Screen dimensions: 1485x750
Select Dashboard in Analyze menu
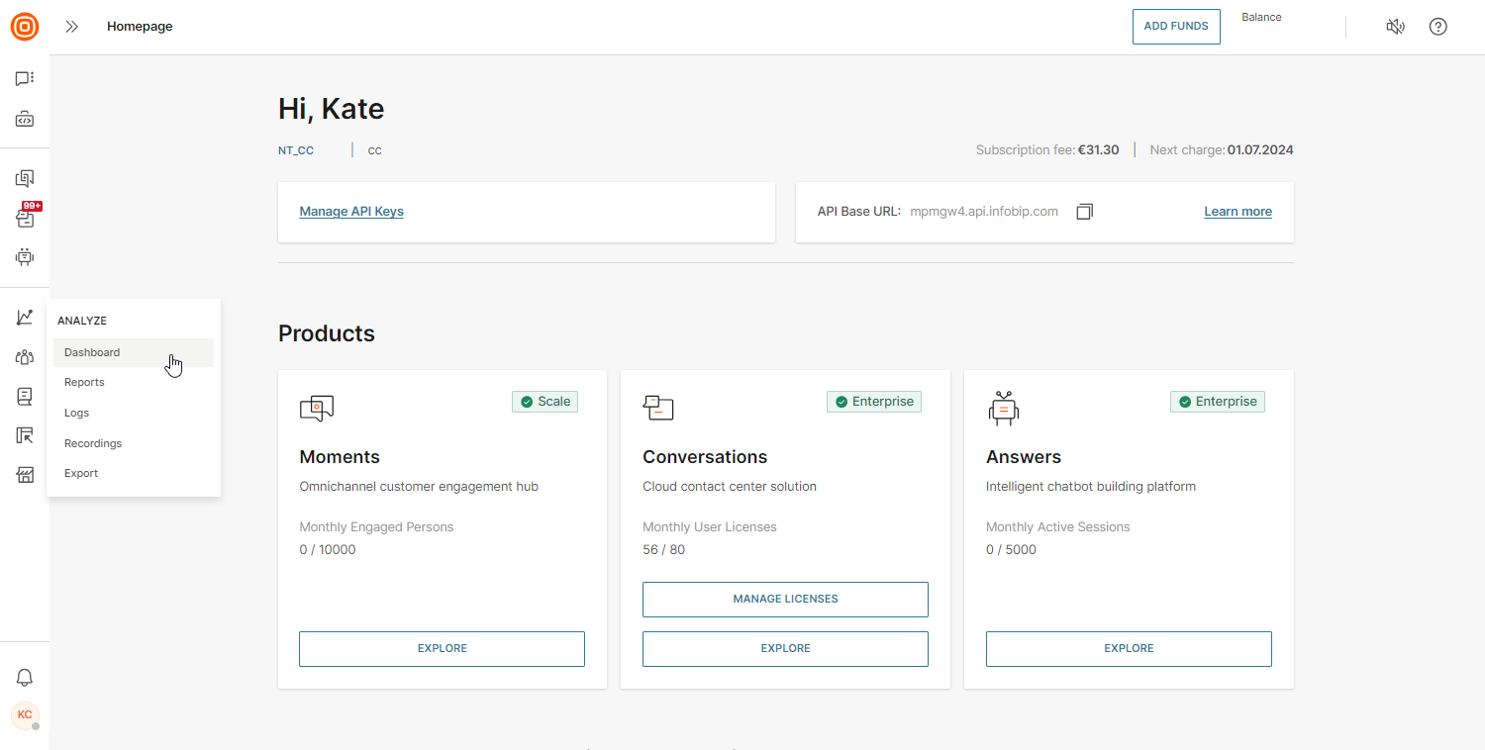click(x=134, y=352)
